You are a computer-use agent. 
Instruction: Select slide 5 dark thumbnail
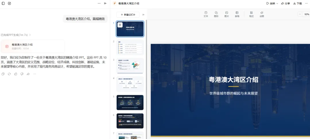pyautogui.click(x=130, y=103)
